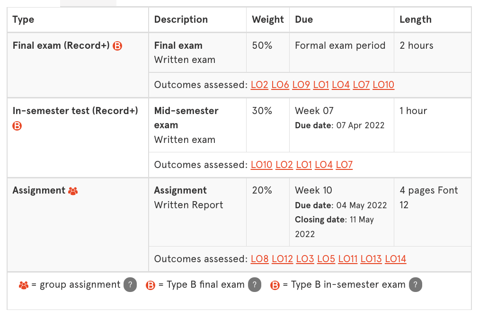
Task: Click the LO6 outcome for the Final exam
Action: (x=280, y=85)
